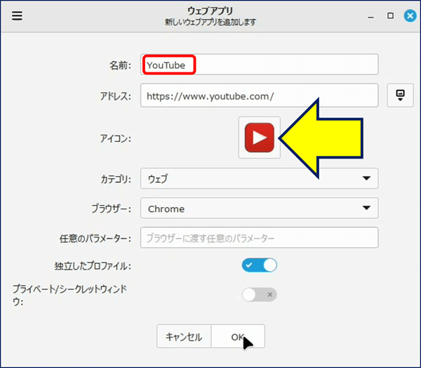
Task: Open the hamburger menu in header
Action: [x=17, y=15]
